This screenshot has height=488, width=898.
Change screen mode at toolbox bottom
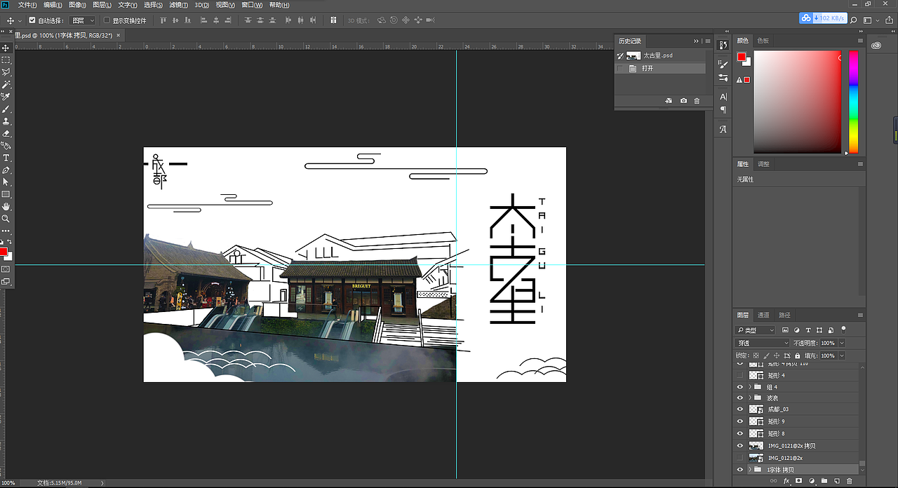[x=6, y=281]
